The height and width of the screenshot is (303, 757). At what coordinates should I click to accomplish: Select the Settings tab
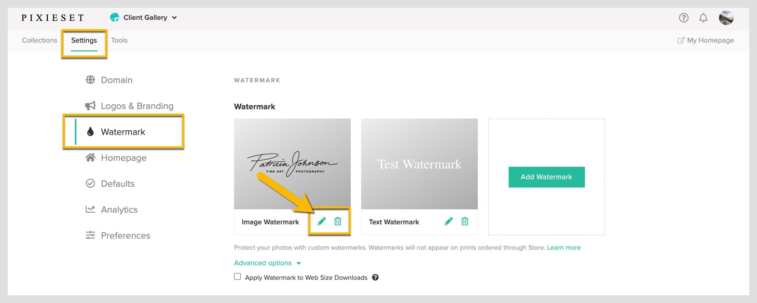pos(84,40)
